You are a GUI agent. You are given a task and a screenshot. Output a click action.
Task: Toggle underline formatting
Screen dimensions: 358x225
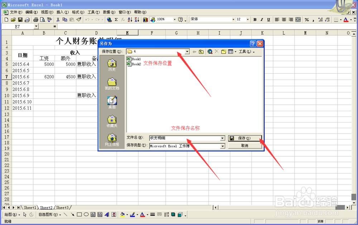tap(268, 19)
